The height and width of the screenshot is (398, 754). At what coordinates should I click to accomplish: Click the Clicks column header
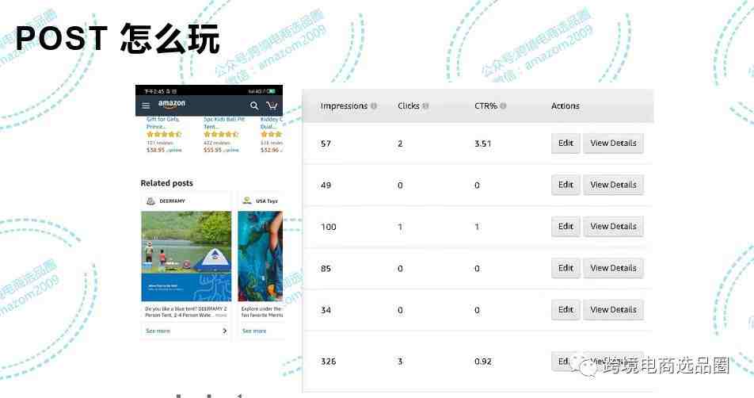tap(408, 106)
